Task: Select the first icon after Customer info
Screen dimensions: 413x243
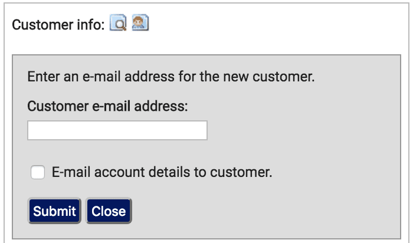Action: (x=118, y=23)
